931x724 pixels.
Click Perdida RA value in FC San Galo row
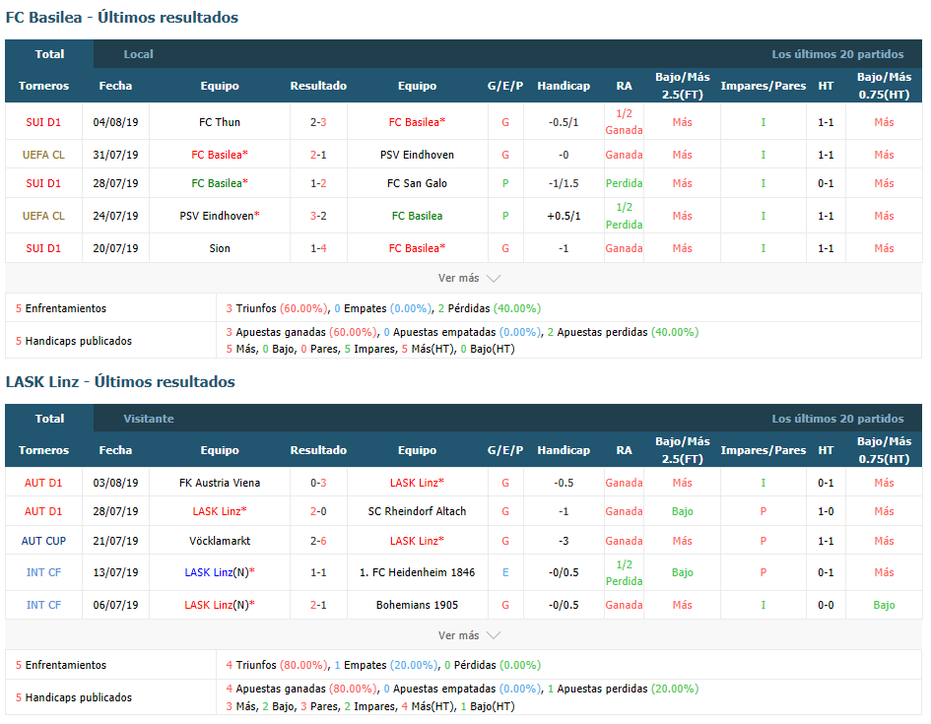(x=624, y=183)
